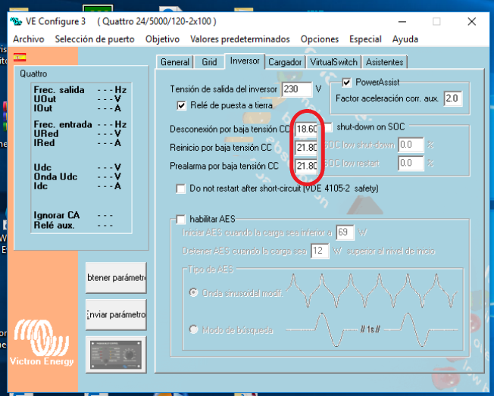Click SOC low shut-down percentage field
This screenshot has width=494, height=396.
click(x=411, y=145)
